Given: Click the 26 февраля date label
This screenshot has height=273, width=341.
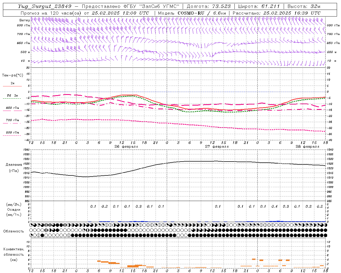Looking at the screenshot, I should click(126, 147).
